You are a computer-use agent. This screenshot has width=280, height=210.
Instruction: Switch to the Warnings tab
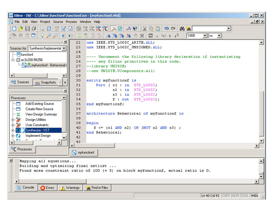click(70, 188)
